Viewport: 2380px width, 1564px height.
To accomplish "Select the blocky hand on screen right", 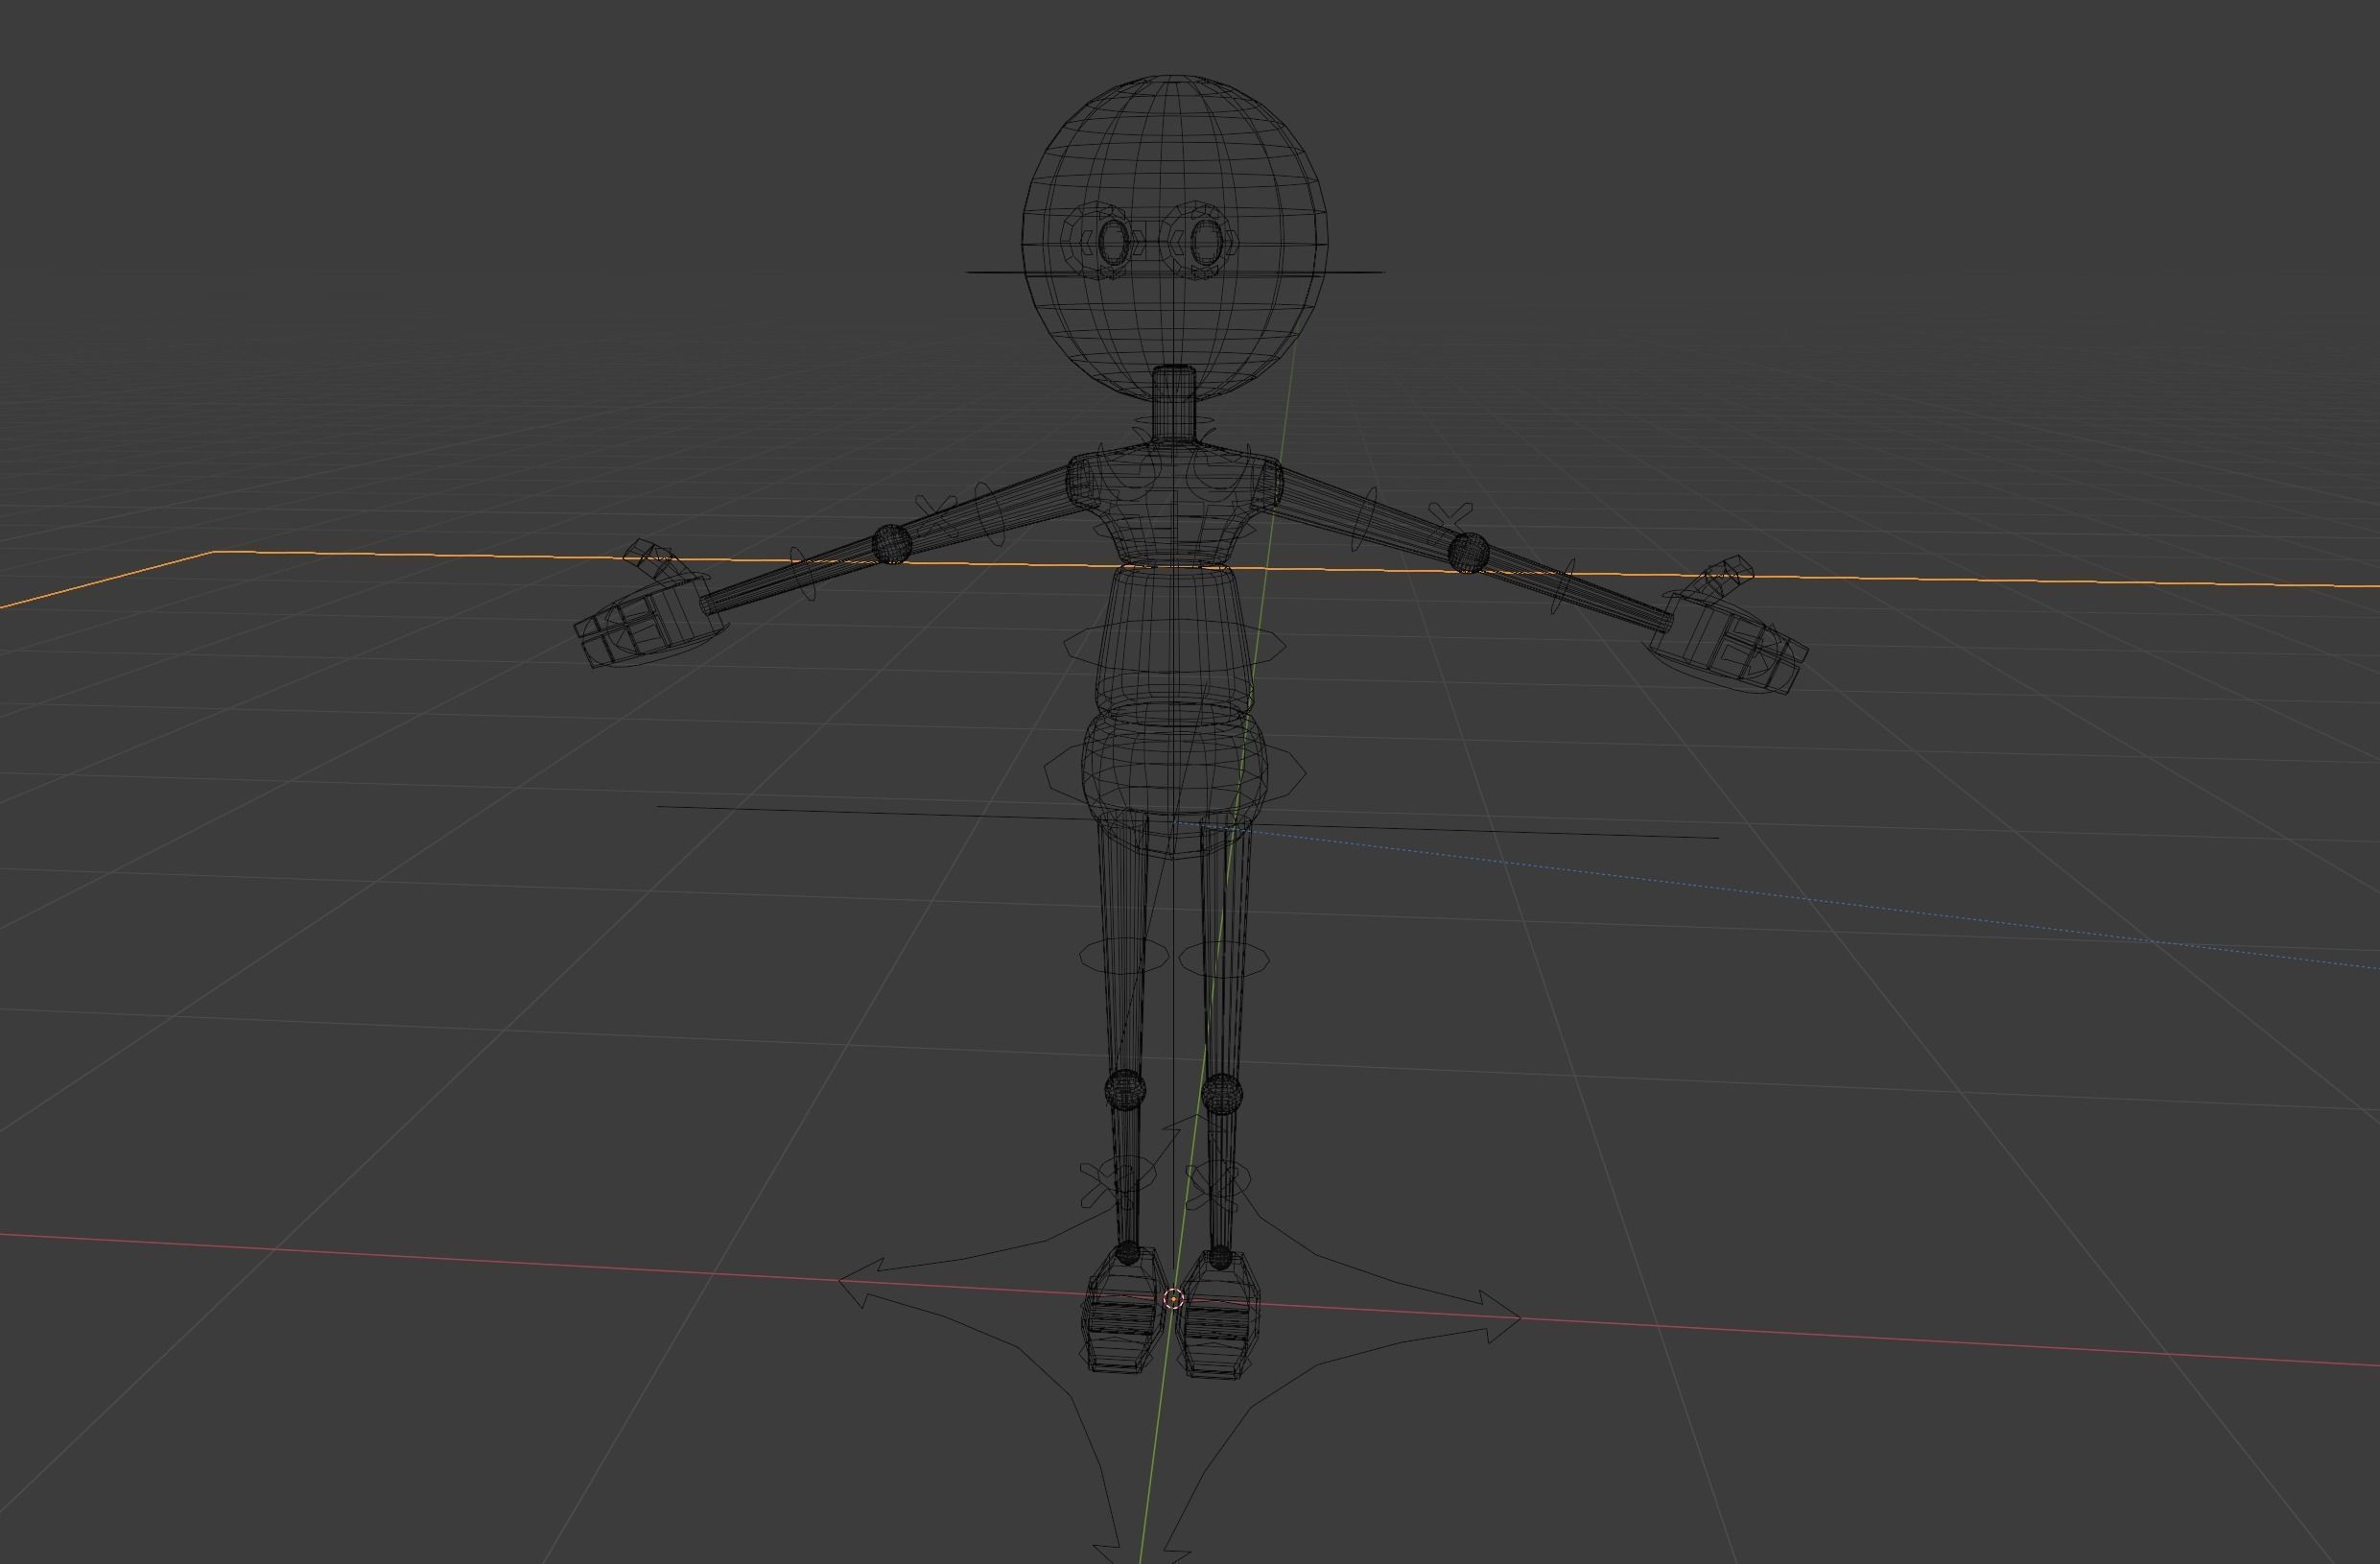I will point(1728,642).
